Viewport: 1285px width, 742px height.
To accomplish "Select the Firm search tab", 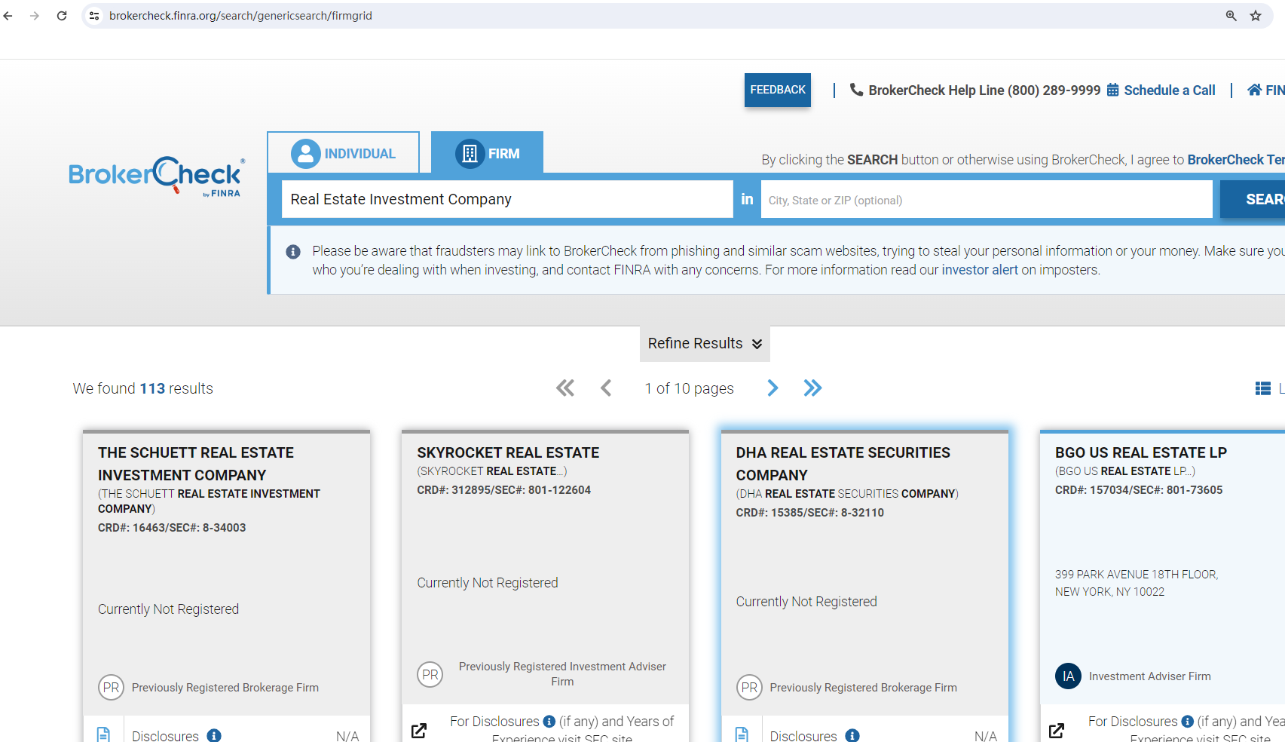I will 488,153.
